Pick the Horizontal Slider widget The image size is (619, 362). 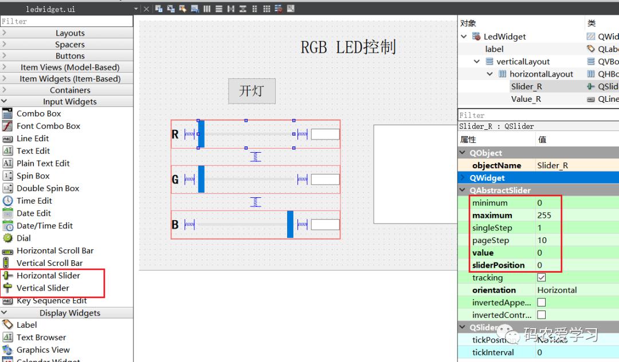coord(48,276)
